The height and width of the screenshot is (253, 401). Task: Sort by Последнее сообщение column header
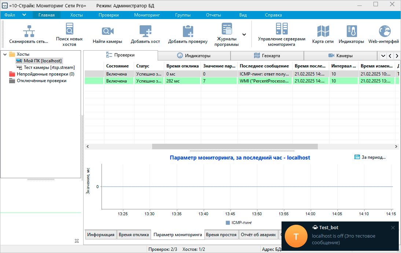point(265,66)
